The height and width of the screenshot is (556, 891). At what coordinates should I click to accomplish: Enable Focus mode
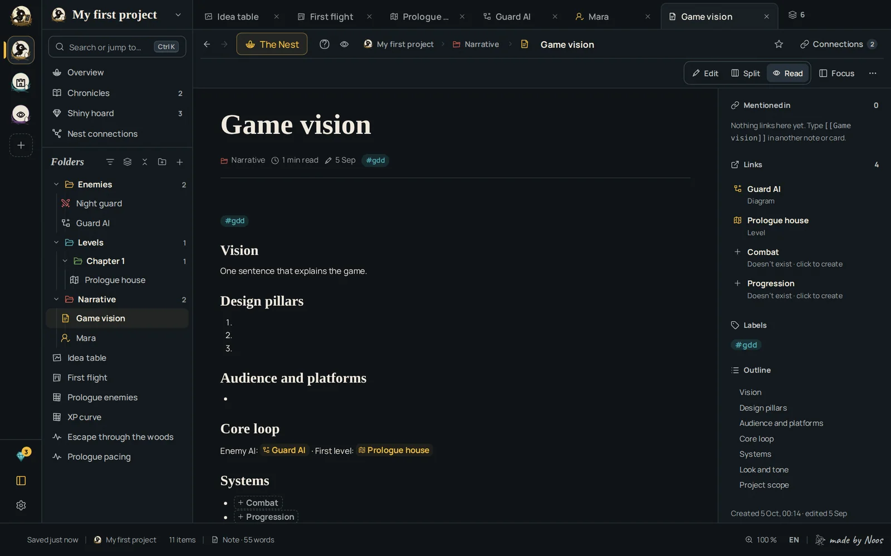(x=836, y=73)
